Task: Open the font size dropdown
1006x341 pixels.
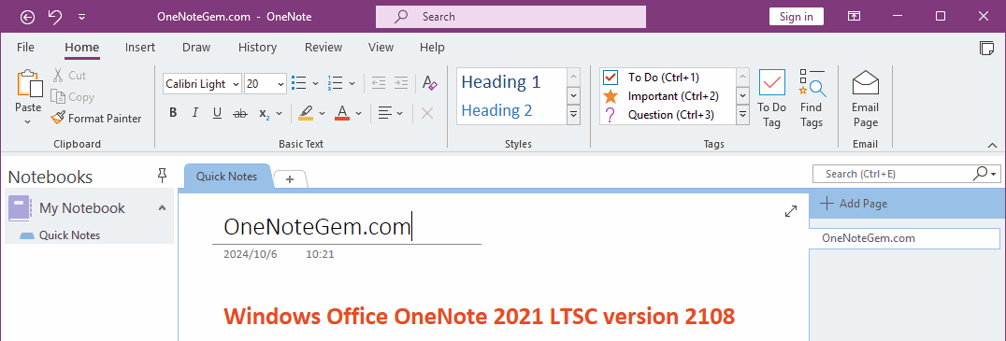Action: click(280, 84)
